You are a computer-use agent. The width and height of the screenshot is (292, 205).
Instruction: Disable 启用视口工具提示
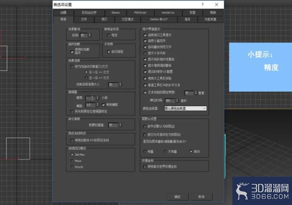click(x=145, y=35)
